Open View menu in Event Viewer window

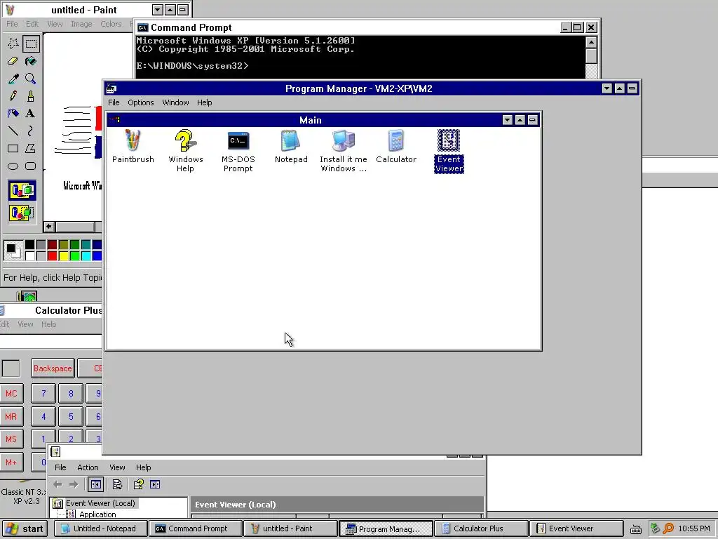pos(117,467)
